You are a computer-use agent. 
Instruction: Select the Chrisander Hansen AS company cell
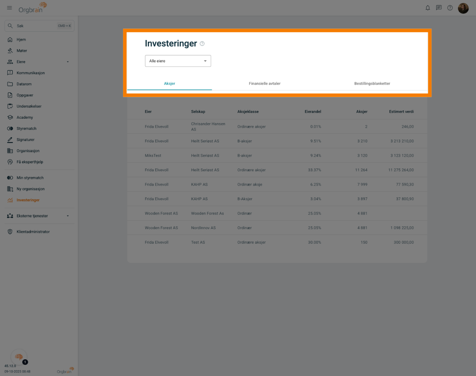click(208, 127)
